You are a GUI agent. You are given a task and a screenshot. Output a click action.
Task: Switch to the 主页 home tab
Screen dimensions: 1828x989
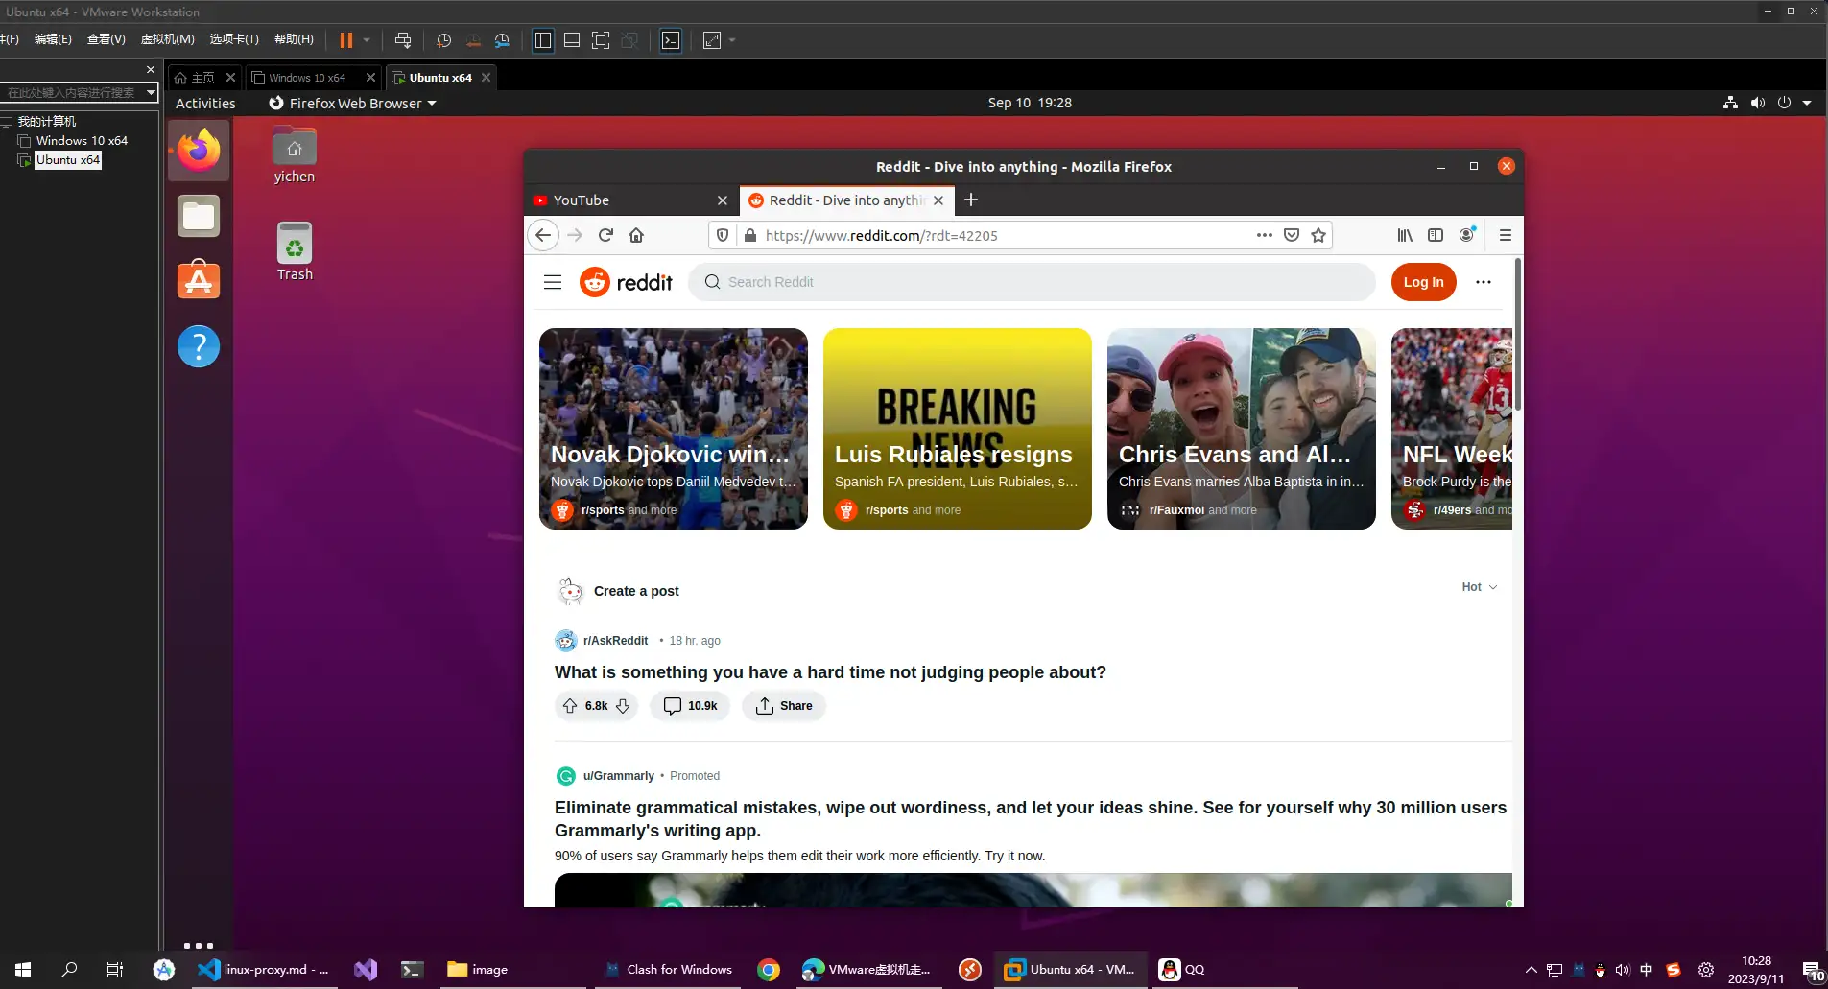click(x=195, y=78)
